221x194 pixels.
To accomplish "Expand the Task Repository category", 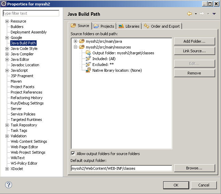I will point(7,125).
